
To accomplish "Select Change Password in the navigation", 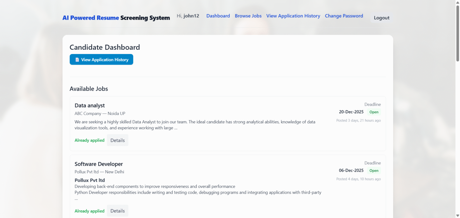I will (x=344, y=16).
